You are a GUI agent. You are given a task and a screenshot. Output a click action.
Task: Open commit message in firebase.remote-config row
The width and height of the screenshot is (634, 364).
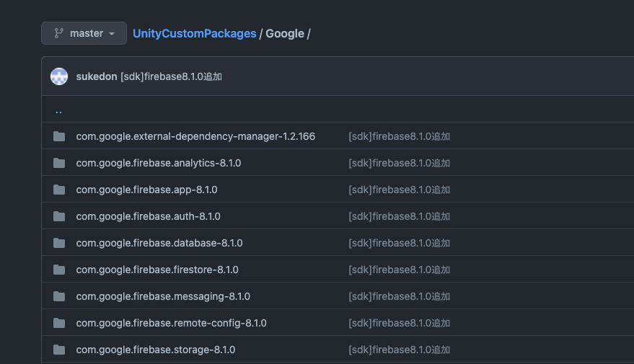pos(400,323)
